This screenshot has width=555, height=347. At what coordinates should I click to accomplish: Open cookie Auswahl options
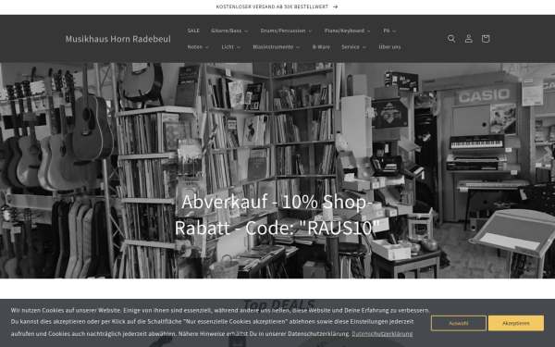click(459, 323)
